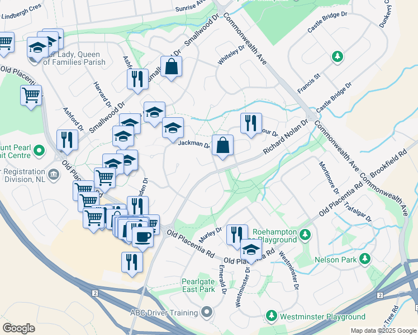The height and width of the screenshot is (335, 418).
Task: Click the Roehampton Playground park pin
Action: 305,236
